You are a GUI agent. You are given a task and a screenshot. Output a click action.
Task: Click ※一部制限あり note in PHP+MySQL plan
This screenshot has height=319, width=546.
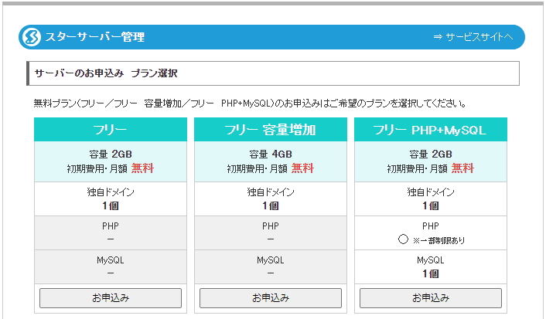[439, 240]
